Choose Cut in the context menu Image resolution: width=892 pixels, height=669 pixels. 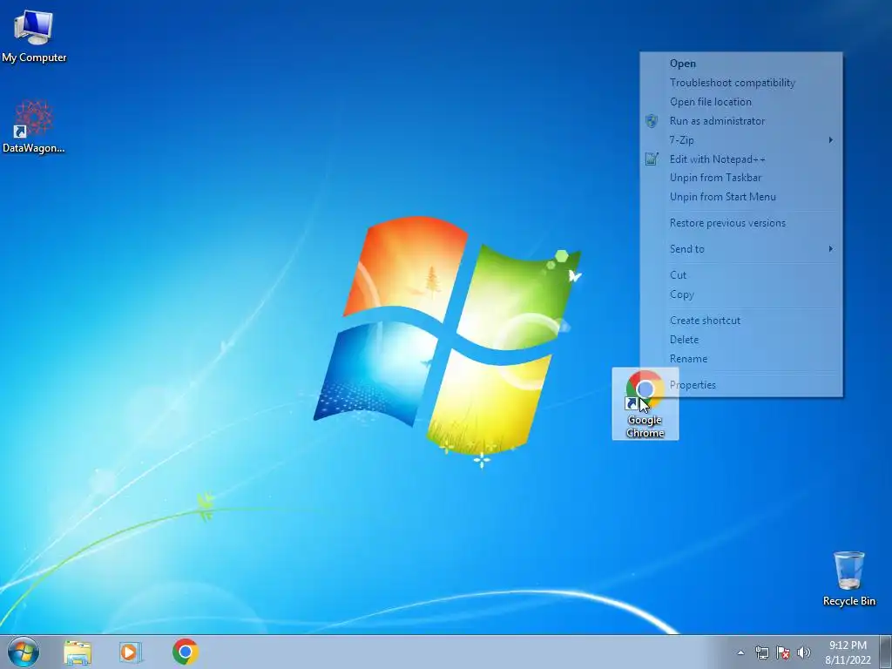tap(741, 275)
